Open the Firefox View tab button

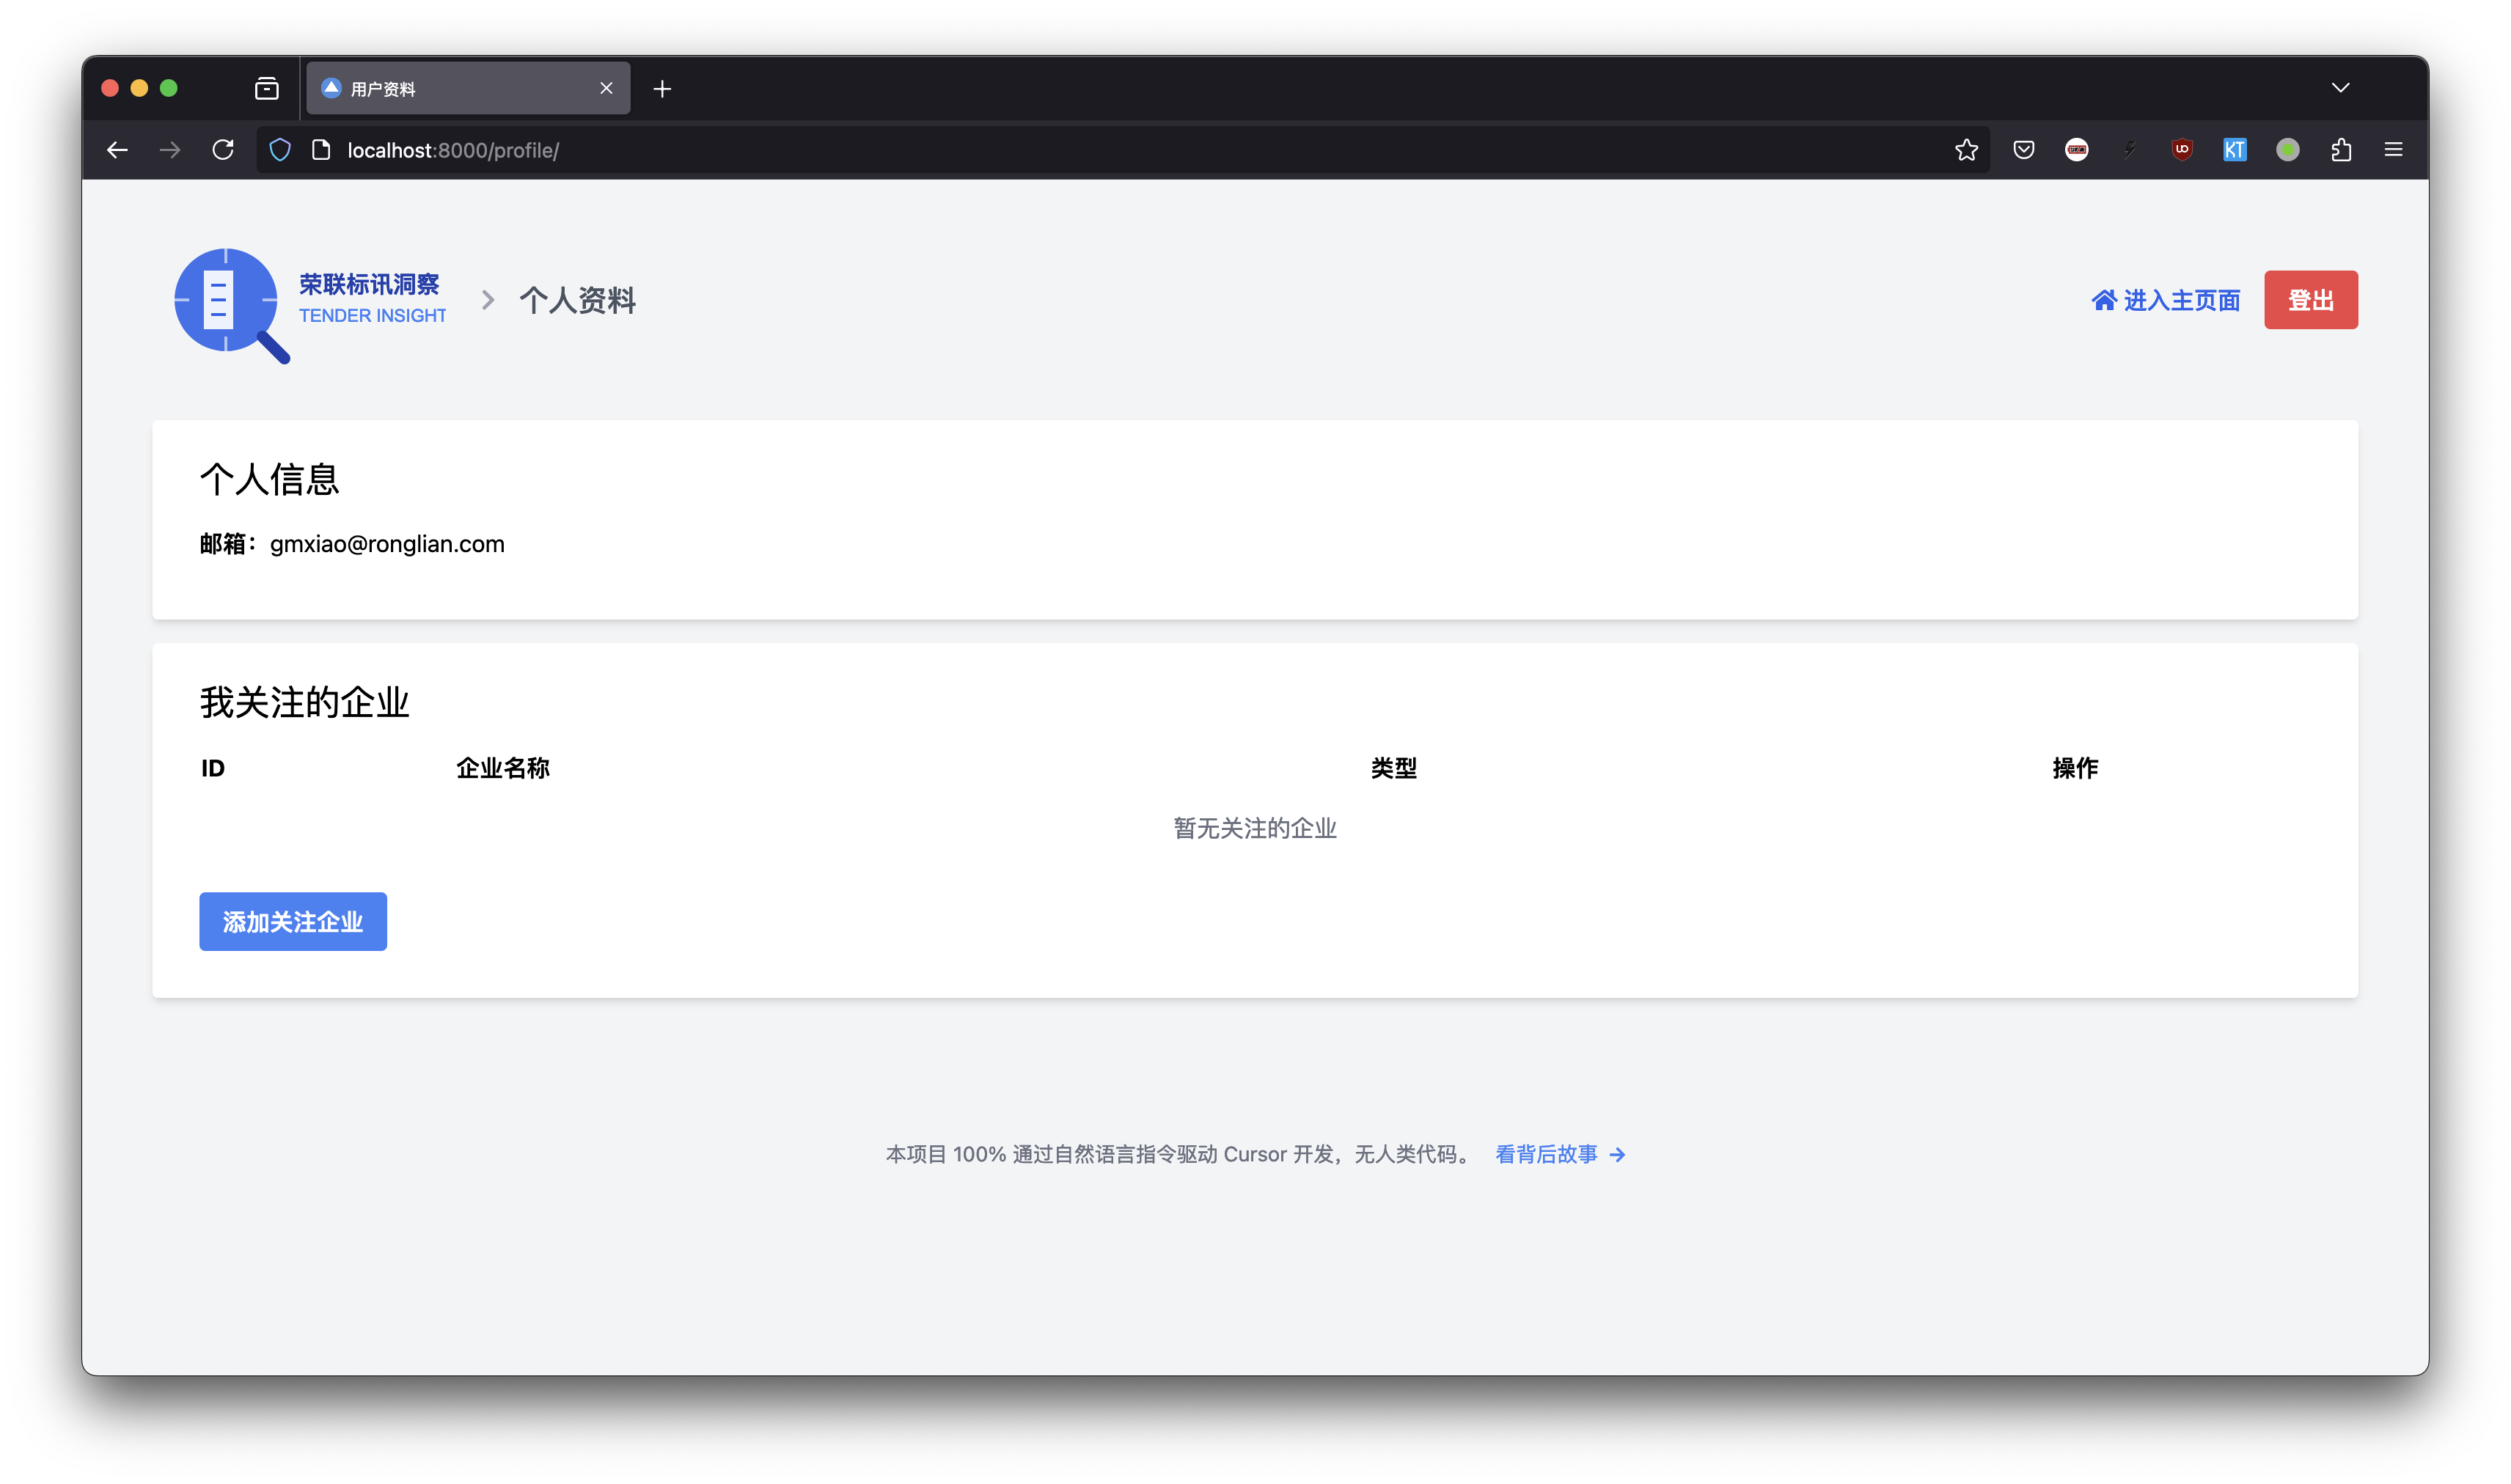266,89
